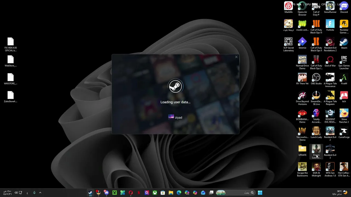Open the Rockstar Games desktop shortcut
The height and width of the screenshot is (197, 351).
(344, 27)
